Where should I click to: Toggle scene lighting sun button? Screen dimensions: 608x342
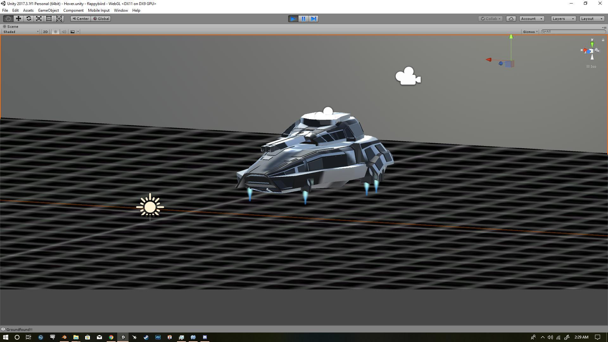coord(55,32)
